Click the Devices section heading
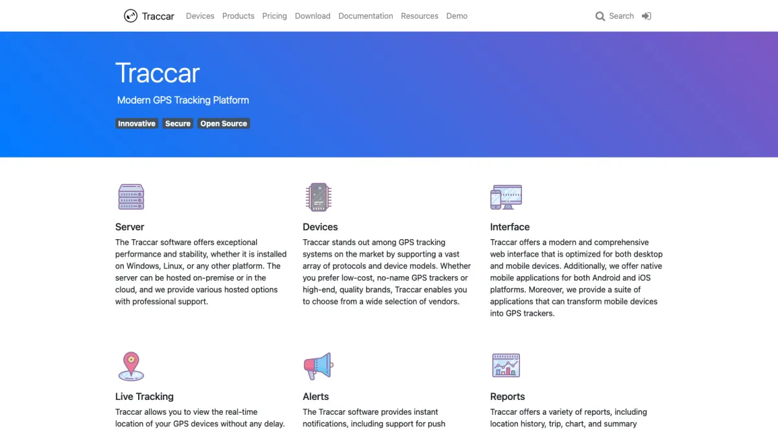The height and width of the screenshot is (431, 778). click(x=320, y=227)
